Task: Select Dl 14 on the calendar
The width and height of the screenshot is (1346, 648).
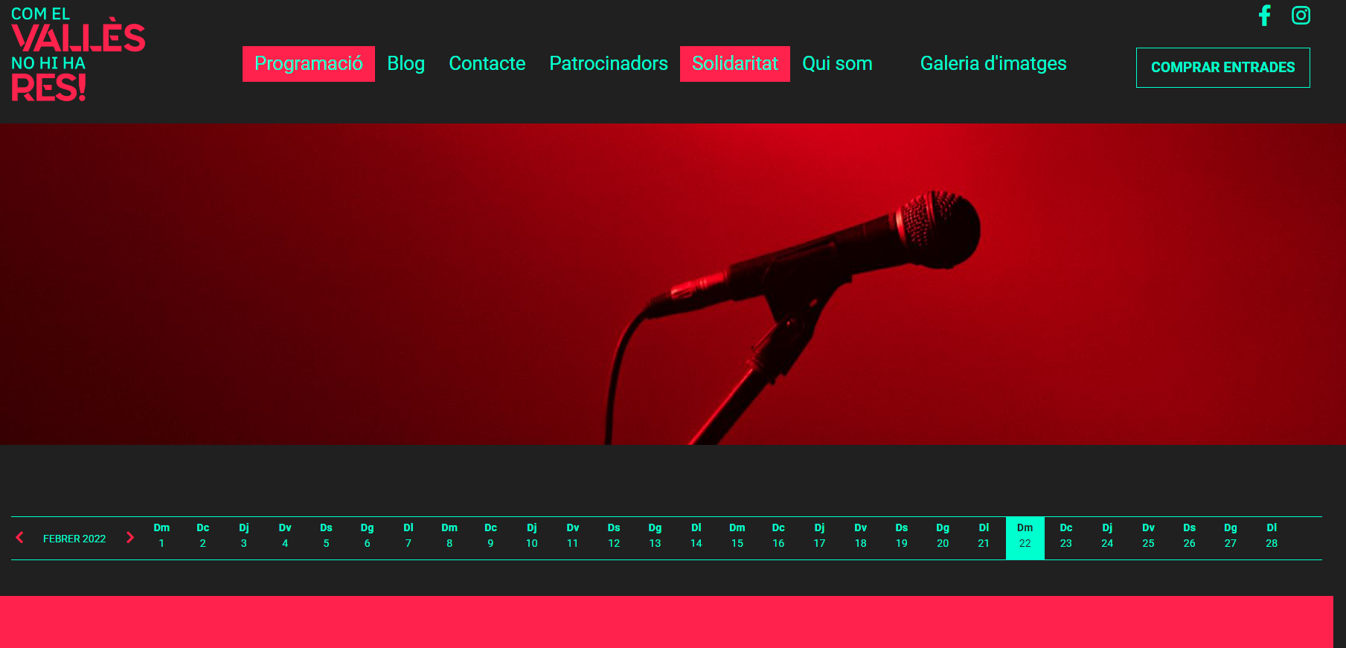Action: click(696, 536)
